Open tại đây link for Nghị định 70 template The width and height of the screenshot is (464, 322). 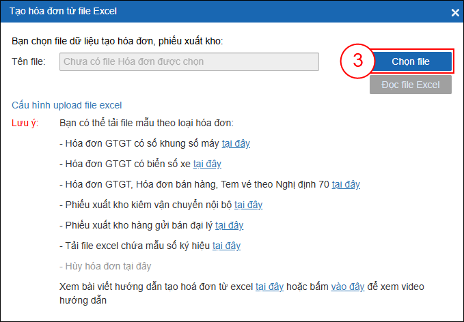click(346, 184)
